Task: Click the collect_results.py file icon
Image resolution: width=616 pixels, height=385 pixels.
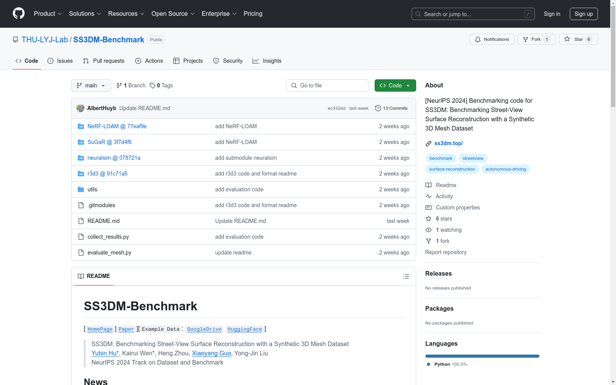Action: click(81, 237)
